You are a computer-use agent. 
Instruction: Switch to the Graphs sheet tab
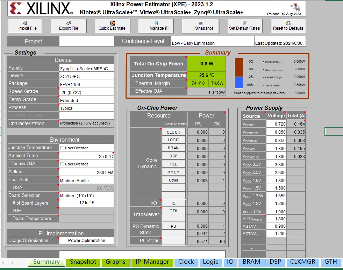coord(115,262)
